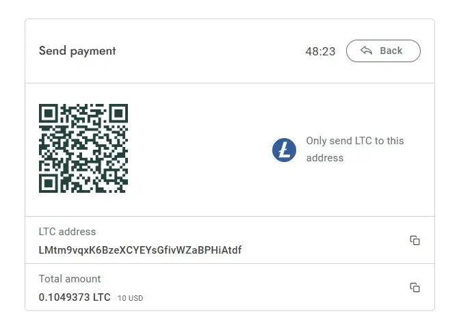Click the curved back arrow icon
459x335 pixels.
[x=366, y=51]
